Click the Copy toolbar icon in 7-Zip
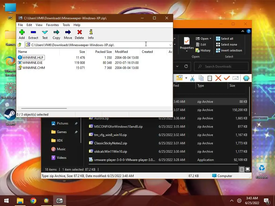 [x=56, y=34]
